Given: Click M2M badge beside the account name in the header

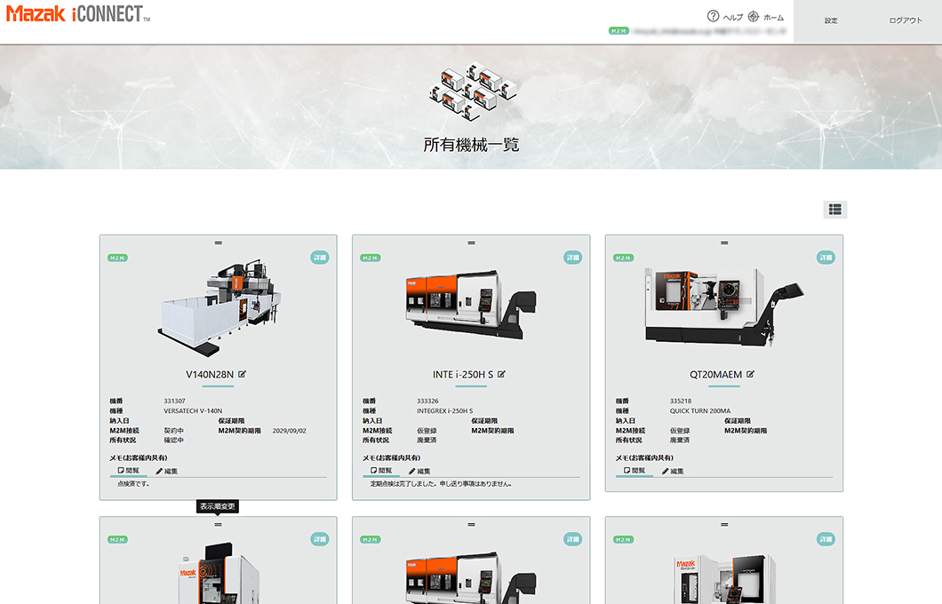Looking at the screenshot, I should point(619,30).
